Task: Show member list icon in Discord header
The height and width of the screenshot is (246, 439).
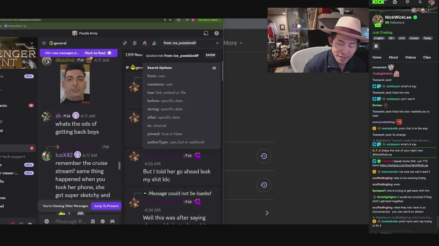Action: tap(154, 43)
